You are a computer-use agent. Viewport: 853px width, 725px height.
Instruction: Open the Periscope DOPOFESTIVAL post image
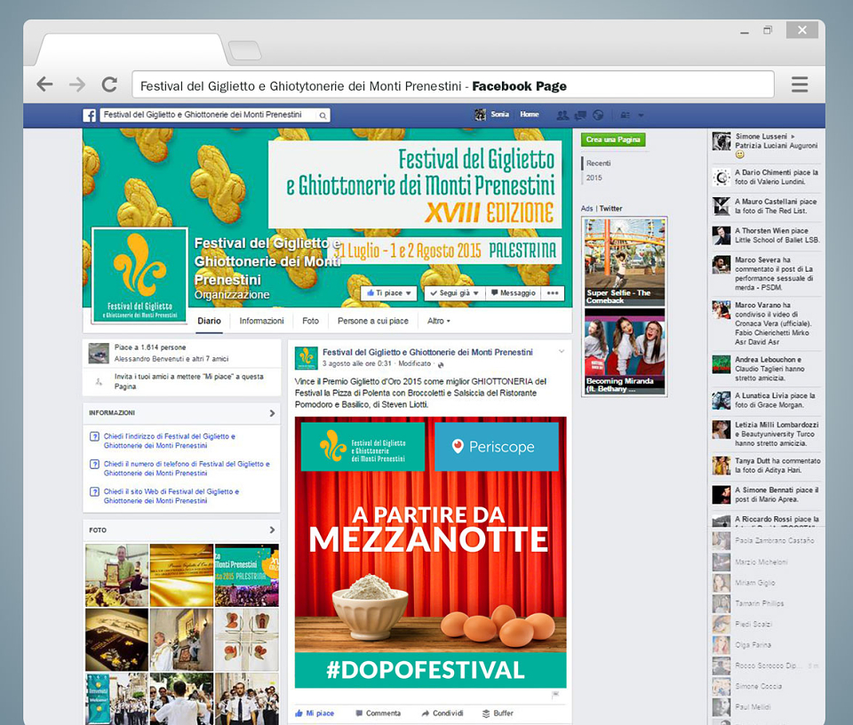coord(430,552)
